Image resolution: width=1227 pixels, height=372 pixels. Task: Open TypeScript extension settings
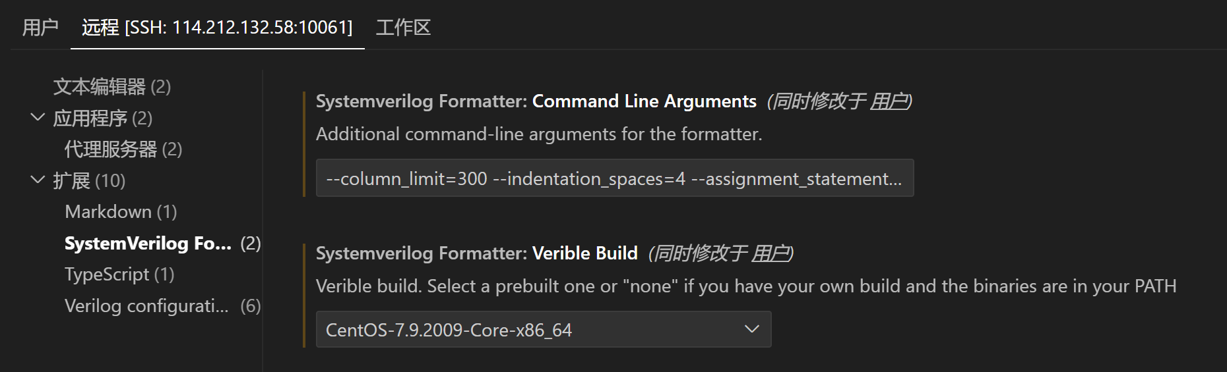pyautogui.click(x=119, y=275)
